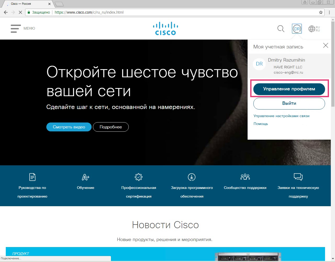Image resolution: width=335 pixels, height=262 pixels.
Task: Open the hamburger МЕНЮ icon
Action: pos(16,29)
